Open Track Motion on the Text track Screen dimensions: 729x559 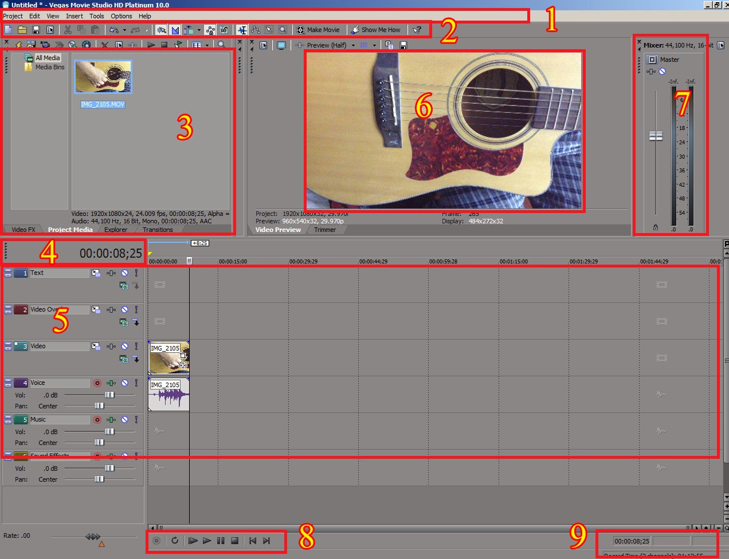pyautogui.click(x=95, y=273)
